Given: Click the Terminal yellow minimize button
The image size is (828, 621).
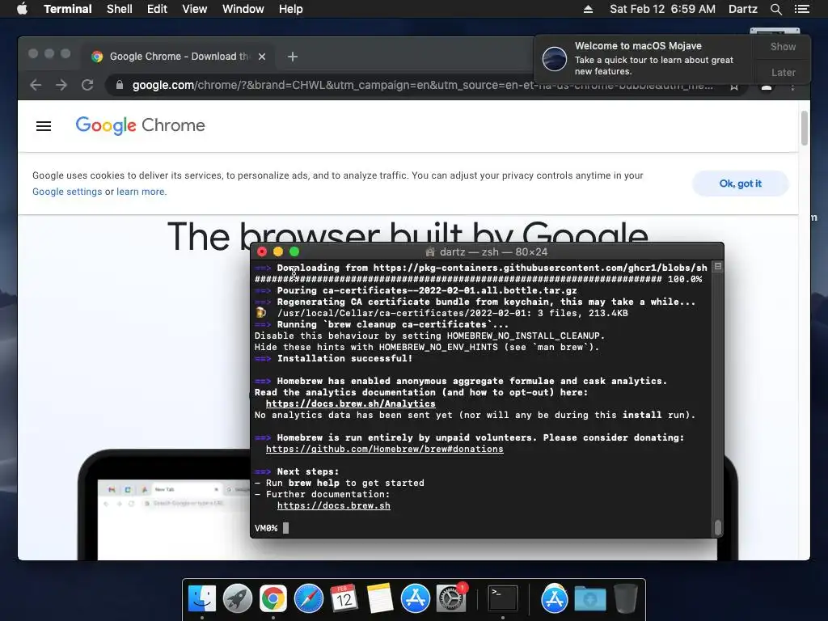Looking at the screenshot, I should [278, 252].
